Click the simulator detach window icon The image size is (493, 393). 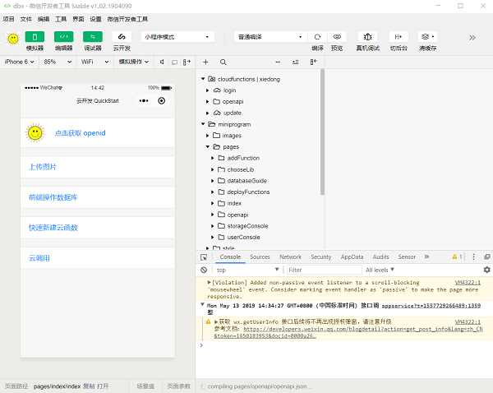click(x=174, y=62)
